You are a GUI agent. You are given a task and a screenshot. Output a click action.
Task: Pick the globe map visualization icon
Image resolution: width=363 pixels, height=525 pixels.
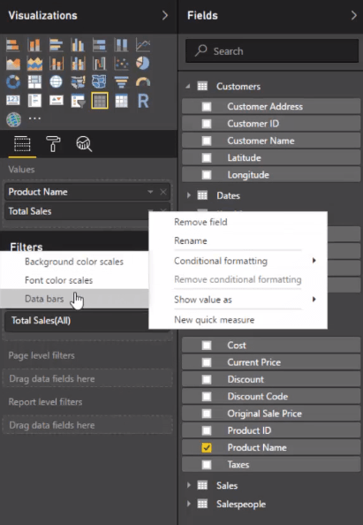[56, 81]
